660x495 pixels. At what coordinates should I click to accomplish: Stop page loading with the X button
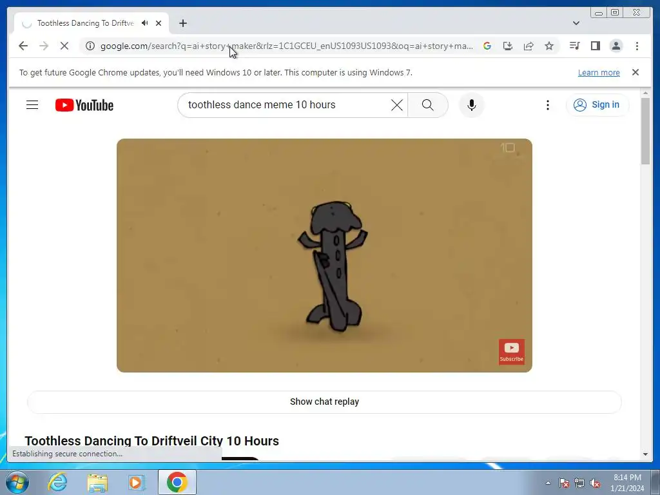[x=64, y=46]
